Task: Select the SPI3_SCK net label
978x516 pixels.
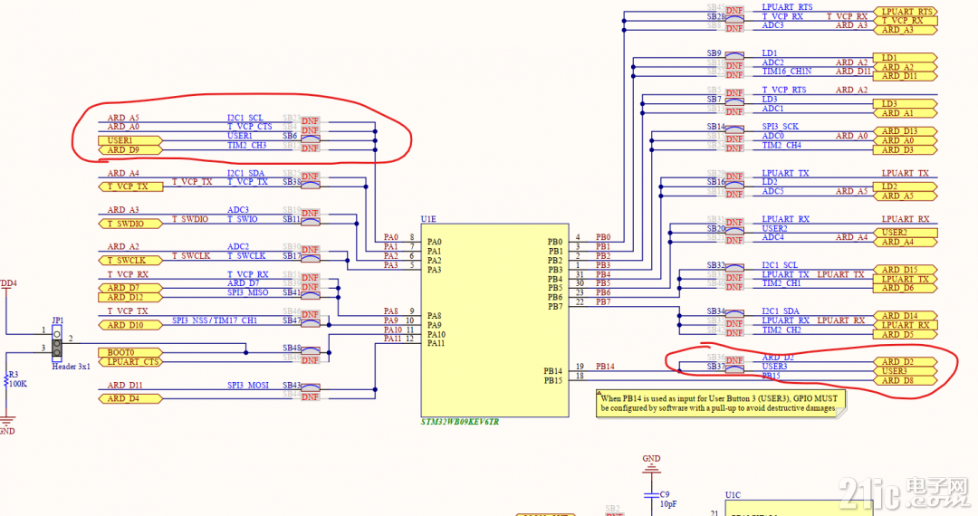Action: tap(781, 127)
